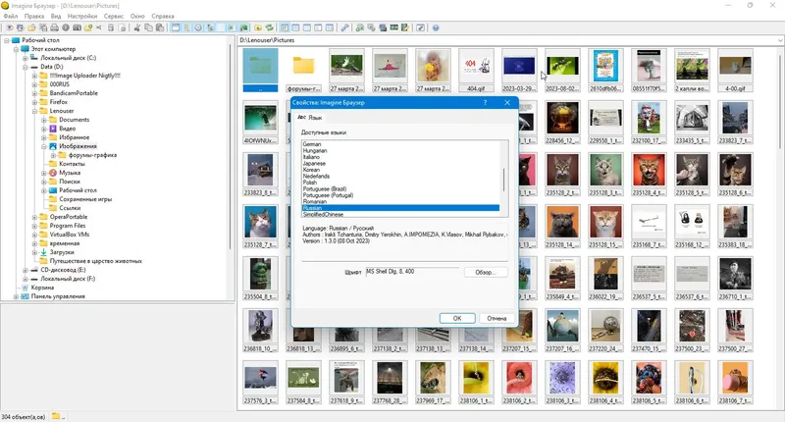Open settings with the wrench icon
This screenshot has width=785, height=422.
(345, 27)
